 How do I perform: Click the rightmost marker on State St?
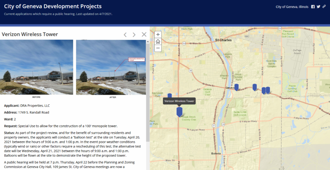[268, 90]
